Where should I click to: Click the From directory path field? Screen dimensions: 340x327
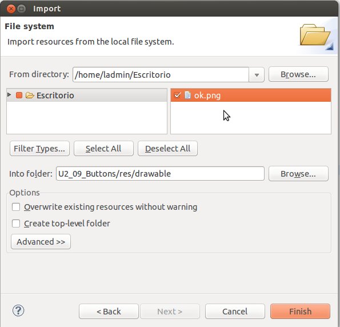tap(161, 75)
